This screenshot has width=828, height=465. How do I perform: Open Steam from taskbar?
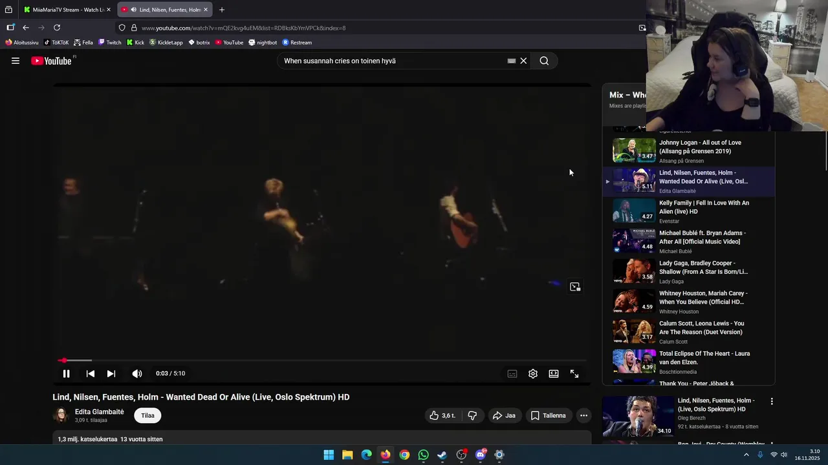[442, 455]
